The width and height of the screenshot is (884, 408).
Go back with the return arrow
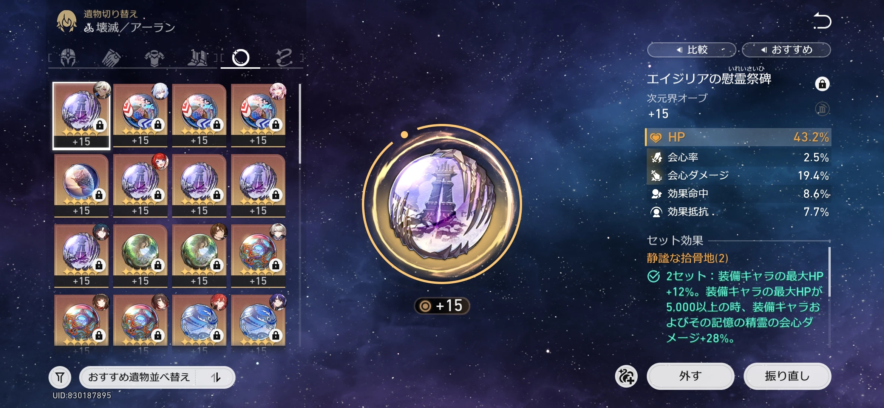(x=822, y=21)
